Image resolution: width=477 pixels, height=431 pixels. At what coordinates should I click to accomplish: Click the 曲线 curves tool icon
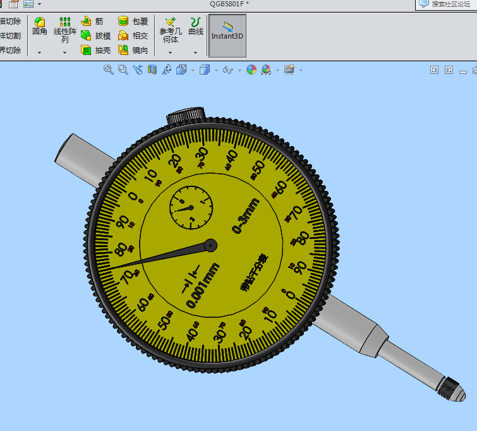(196, 26)
